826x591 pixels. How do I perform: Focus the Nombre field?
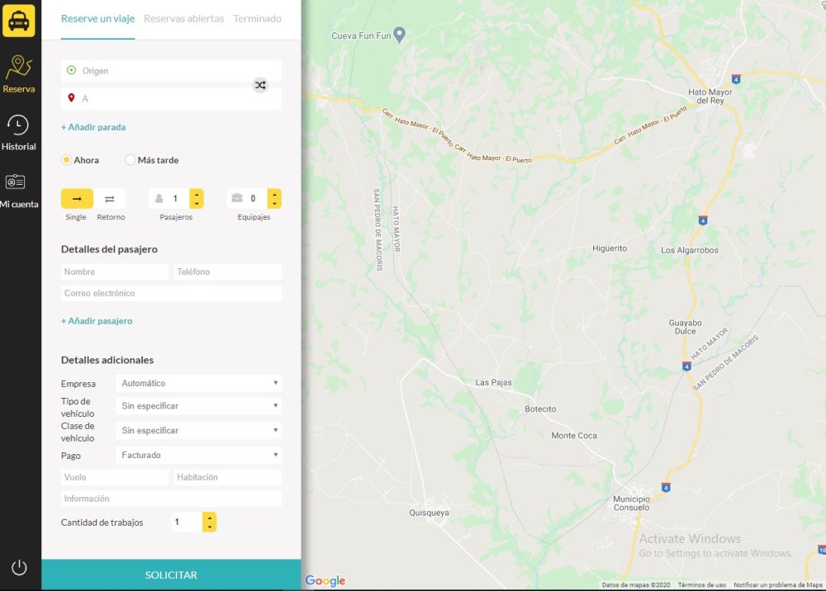(114, 272)
